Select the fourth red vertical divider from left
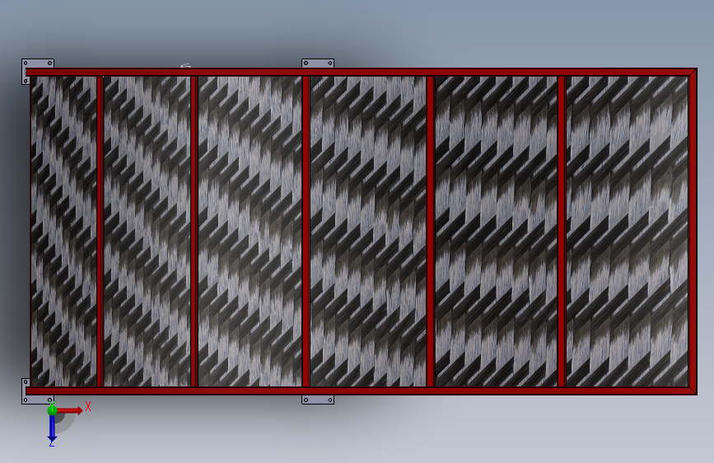Screen dimensions: 714x463 [431, 231]
